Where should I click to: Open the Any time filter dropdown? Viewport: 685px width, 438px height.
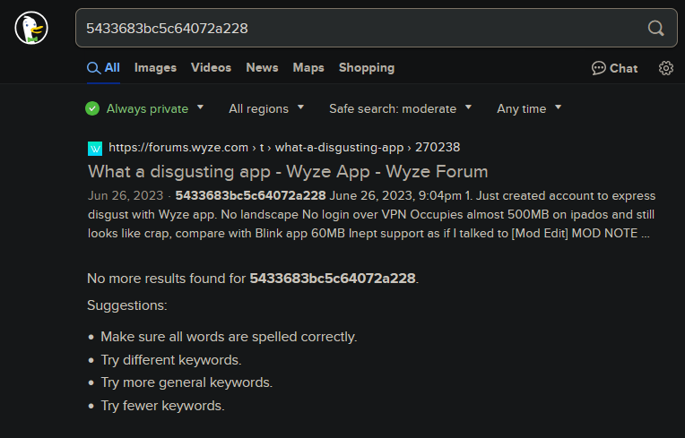coord(529,108)
